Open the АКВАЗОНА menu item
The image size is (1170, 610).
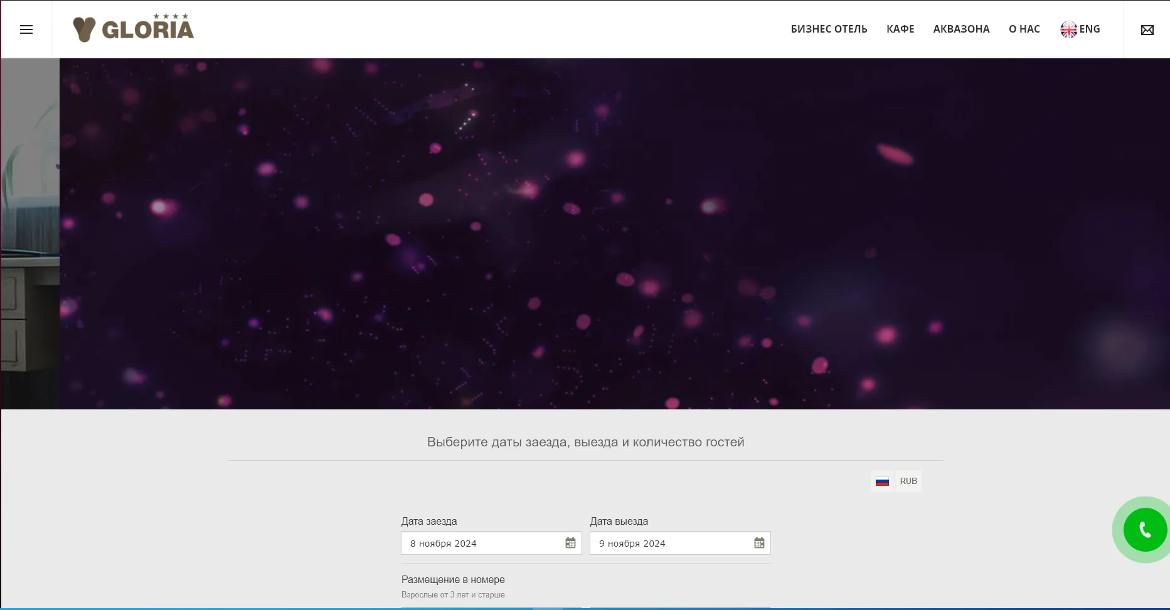tap(961, 29)
